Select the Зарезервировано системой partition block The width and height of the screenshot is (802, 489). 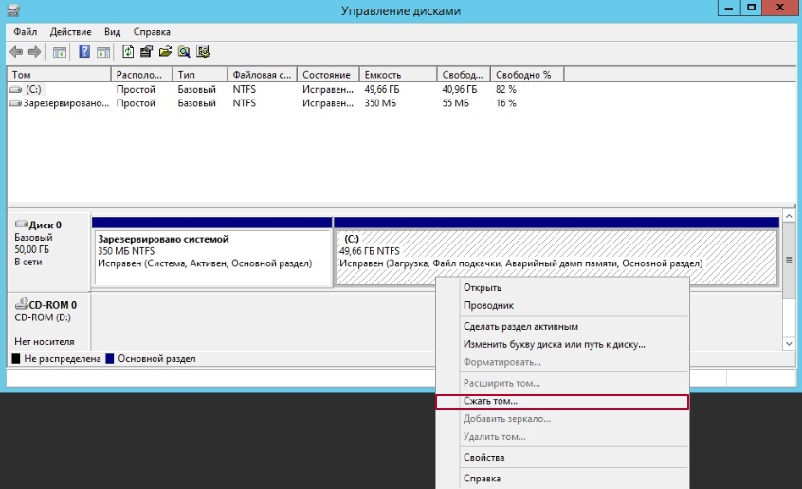click(x=212, y=251)
